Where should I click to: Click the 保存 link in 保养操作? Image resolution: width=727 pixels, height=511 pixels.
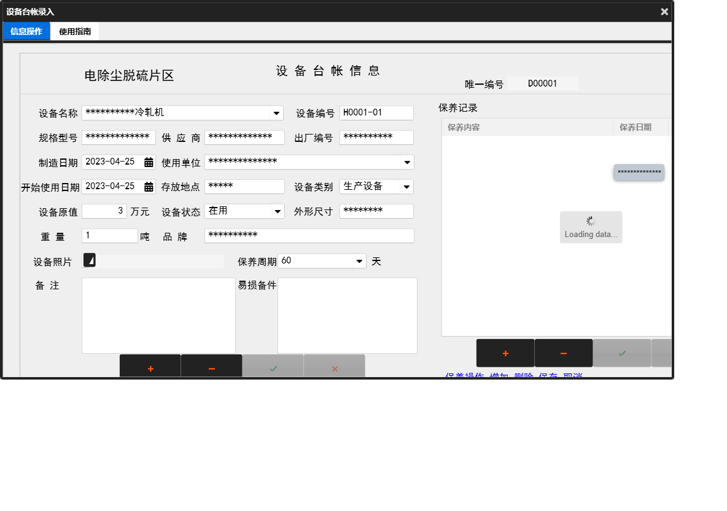click(x=548, y=375)
